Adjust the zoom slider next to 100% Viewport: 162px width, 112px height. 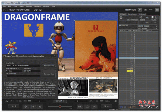(77, 101)
